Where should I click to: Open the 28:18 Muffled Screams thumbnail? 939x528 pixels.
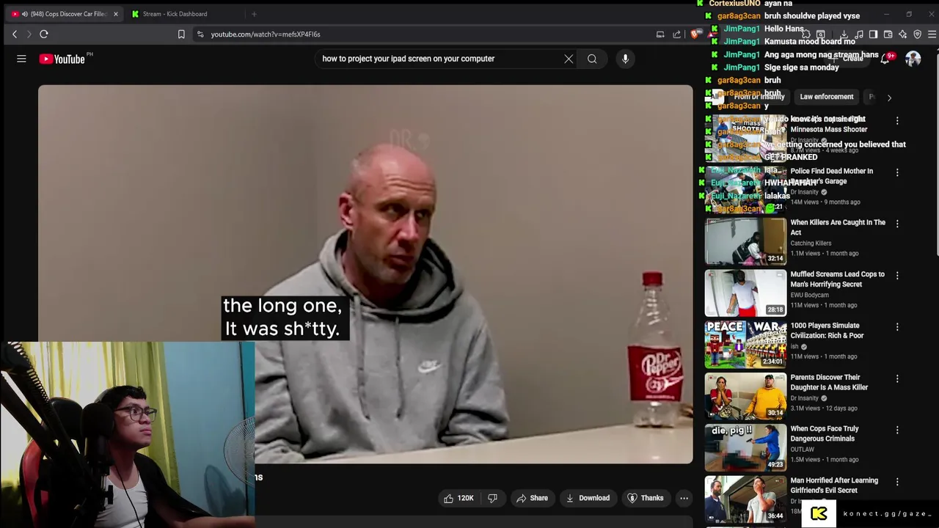(x=745, y=293)
